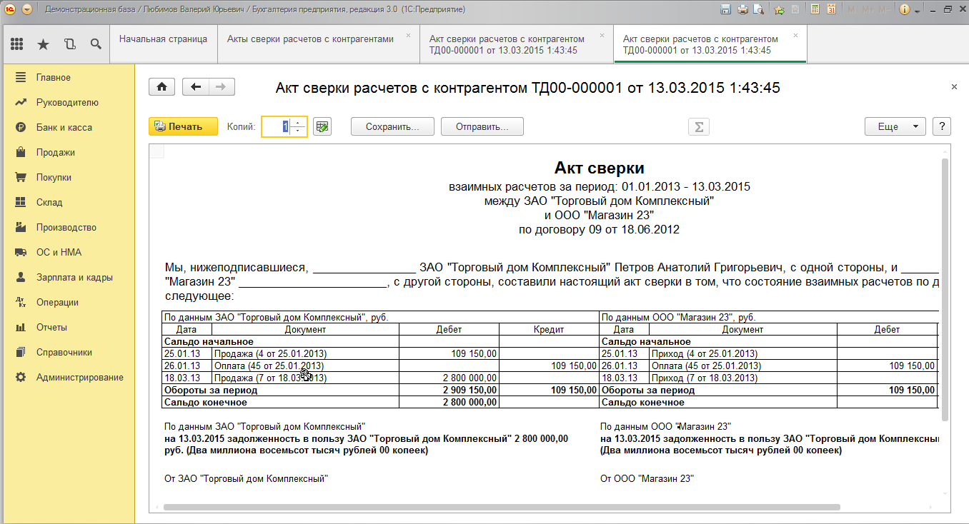Screen dimensions: 969x524
Task: Navigate back with left arrow
Action: [x=196, y=87]
